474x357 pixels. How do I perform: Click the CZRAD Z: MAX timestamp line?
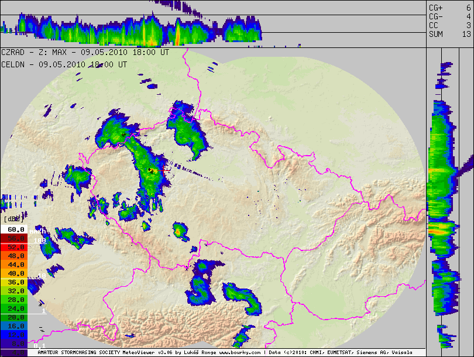(x=85, y=52)
